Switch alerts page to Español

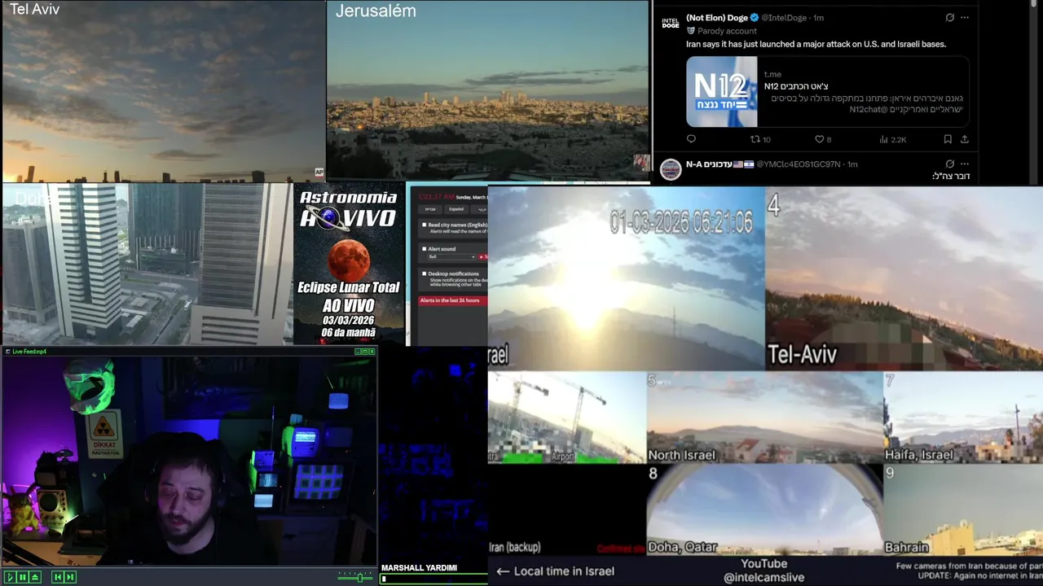456,209
